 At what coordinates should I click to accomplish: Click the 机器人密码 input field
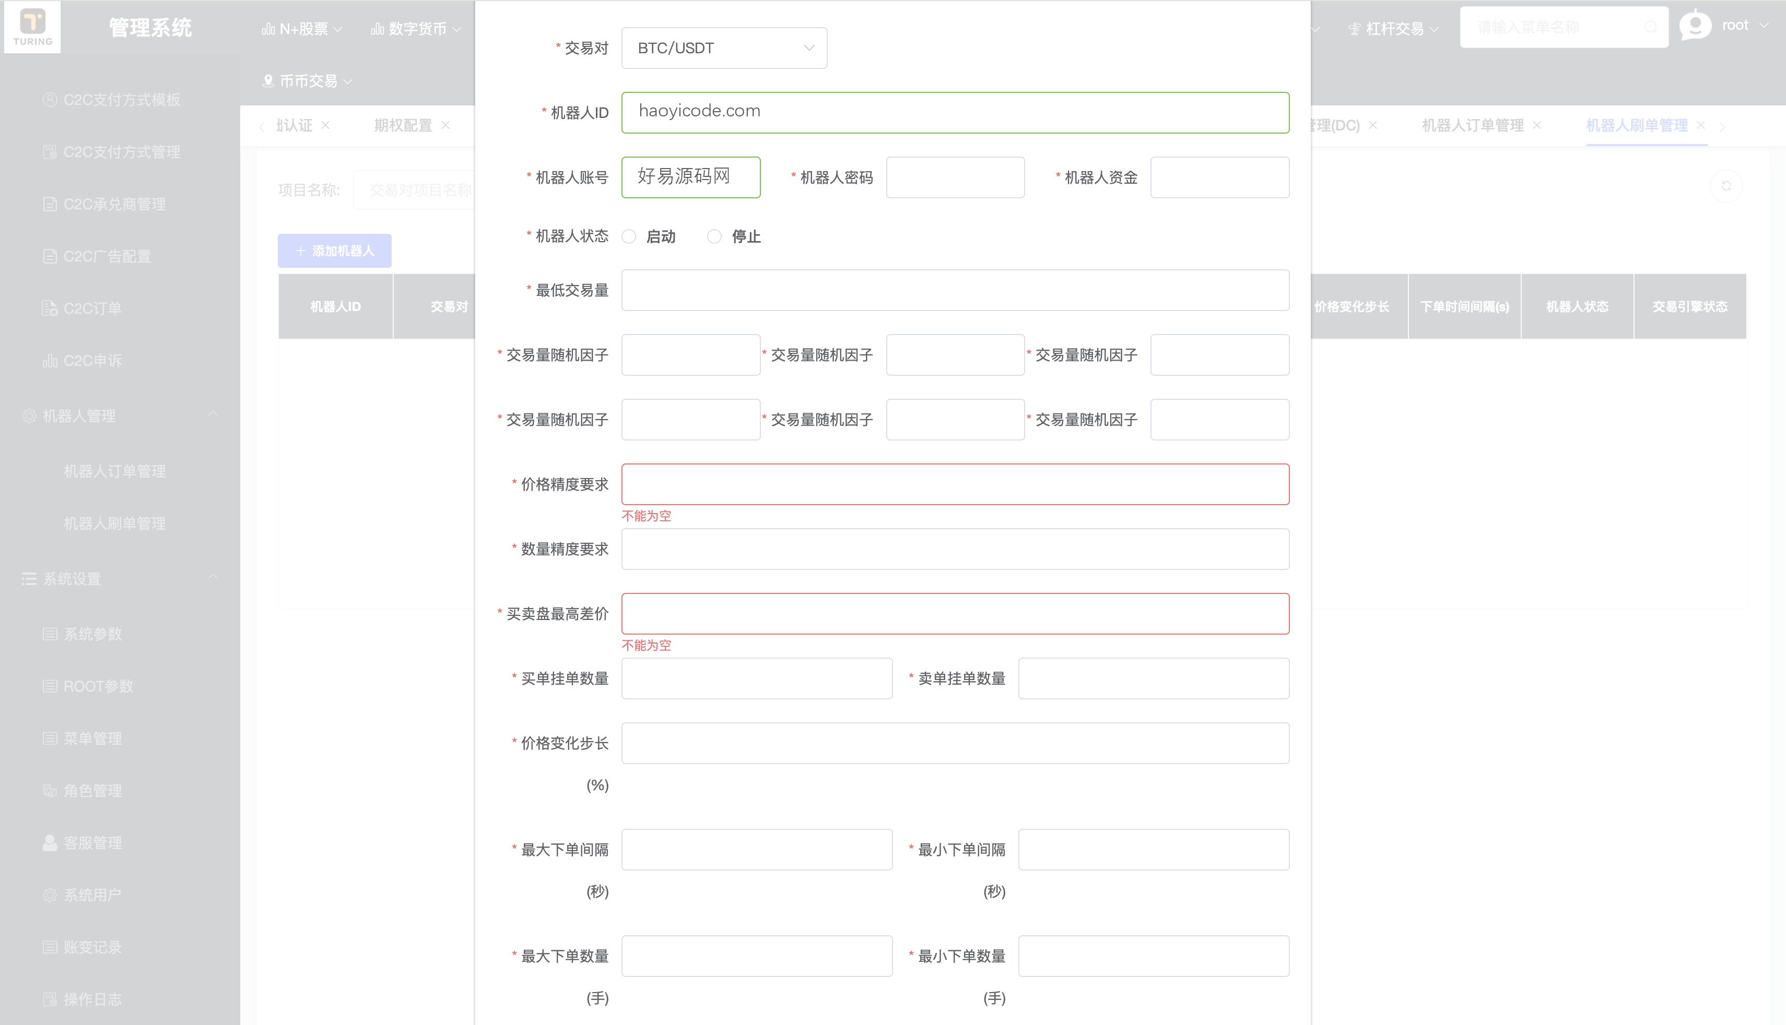coord(955,177)
